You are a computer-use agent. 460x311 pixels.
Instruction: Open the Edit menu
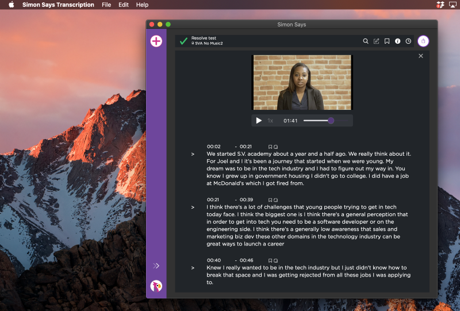pyautogui.click(x=124, y=5)
